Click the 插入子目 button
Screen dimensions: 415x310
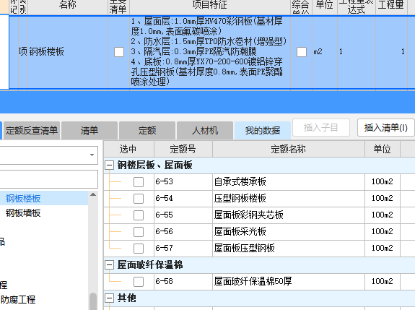coord(320,128)
